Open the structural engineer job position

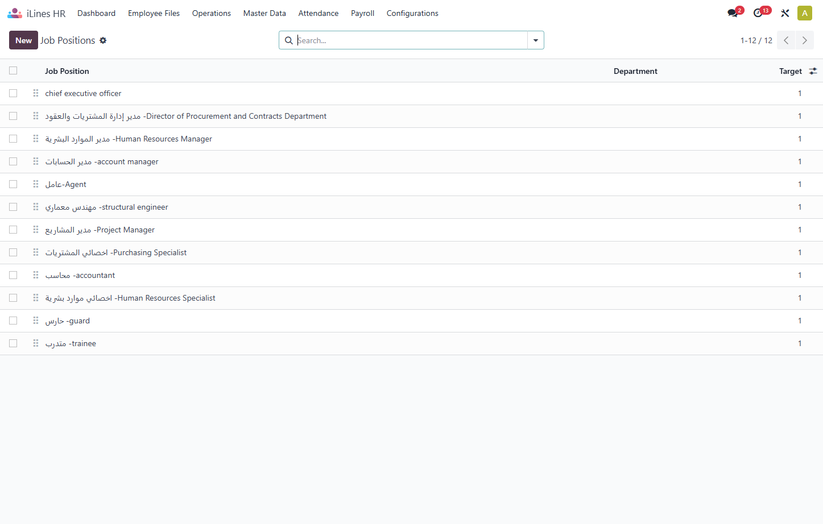[107, 207]
